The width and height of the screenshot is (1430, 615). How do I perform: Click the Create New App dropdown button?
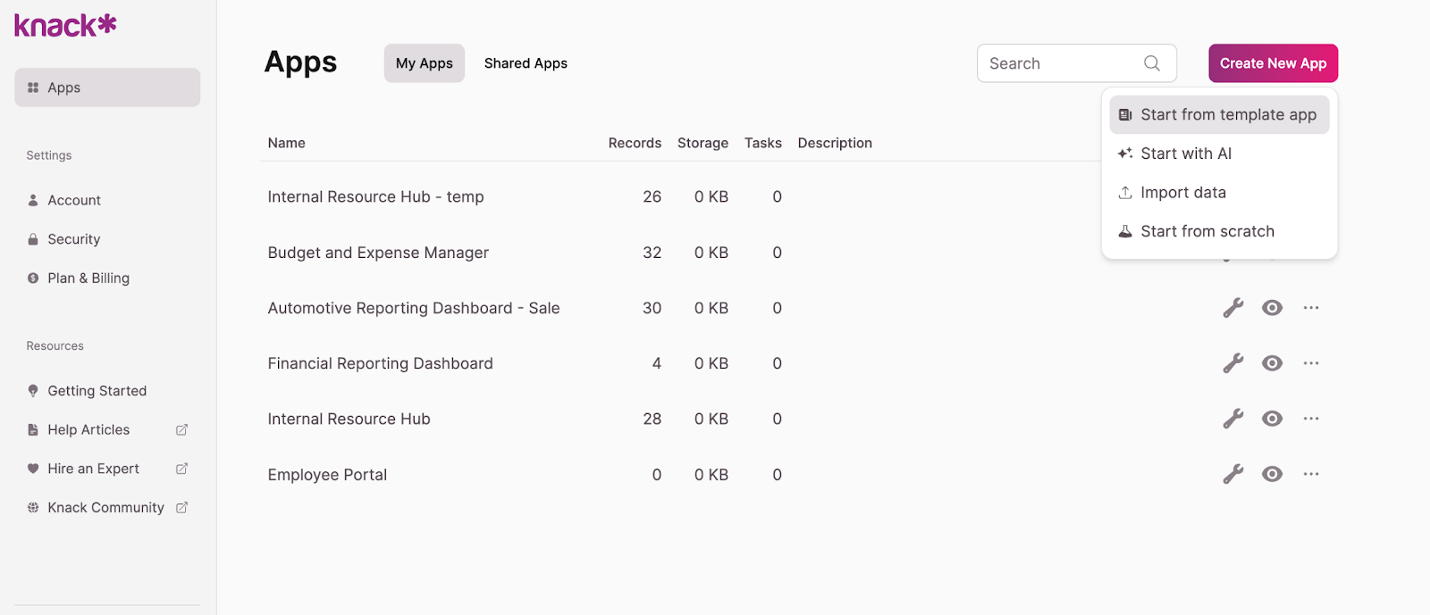[1273, 63]
